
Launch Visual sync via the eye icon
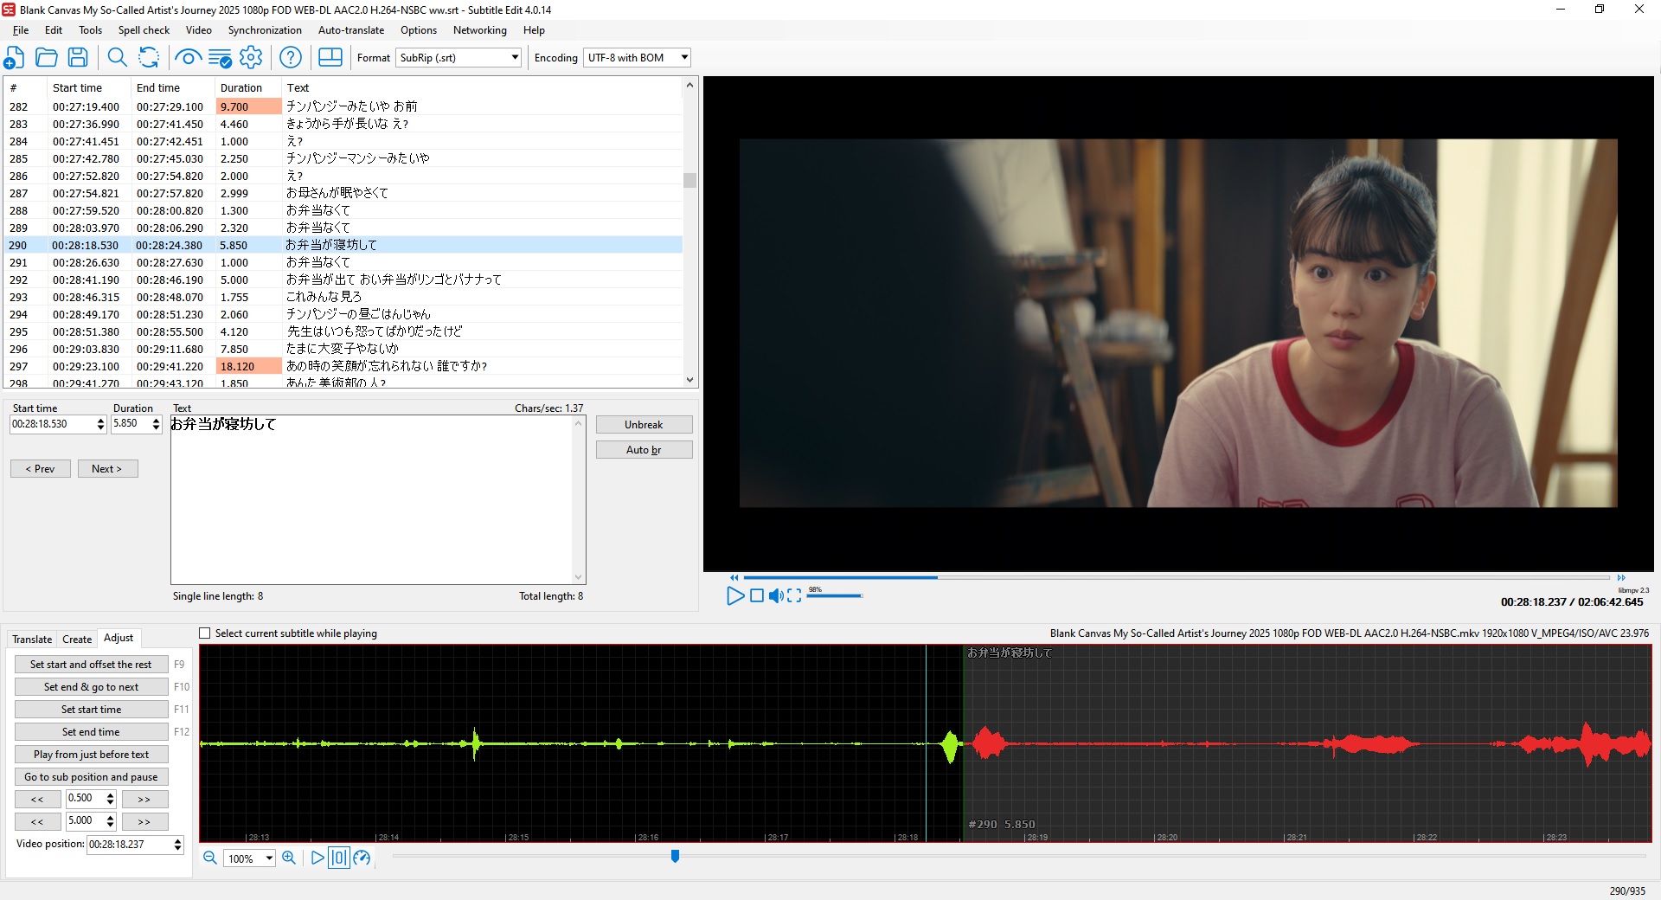[188, 58]
